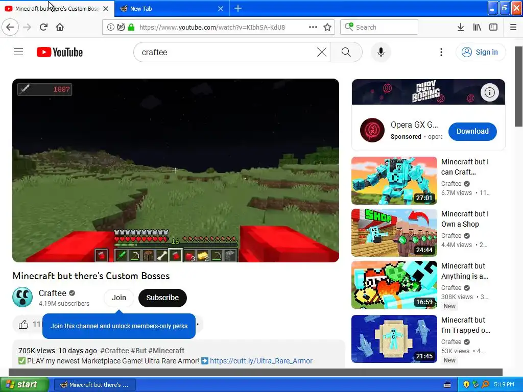
Task: Open the 16:59 Anything is a... thumbnail
Action: click(x=394, y=285)
